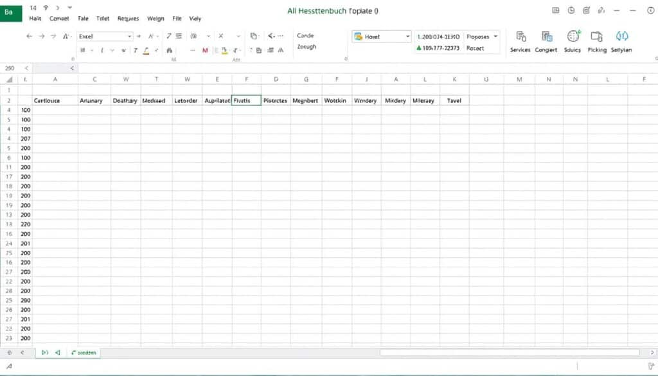Open the Floposes dropdown
658x376 pixels.
click(x=495, y=37)
